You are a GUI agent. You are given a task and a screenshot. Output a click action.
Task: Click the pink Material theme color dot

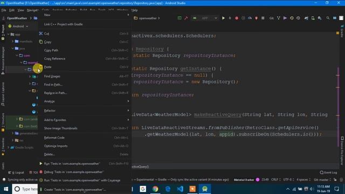[x=258, y=179]
